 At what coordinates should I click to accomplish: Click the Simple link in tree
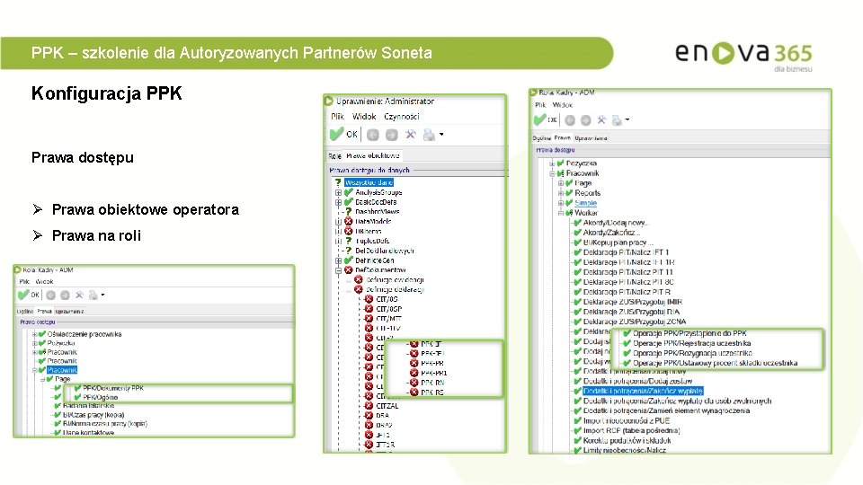[x=585, y=203]
